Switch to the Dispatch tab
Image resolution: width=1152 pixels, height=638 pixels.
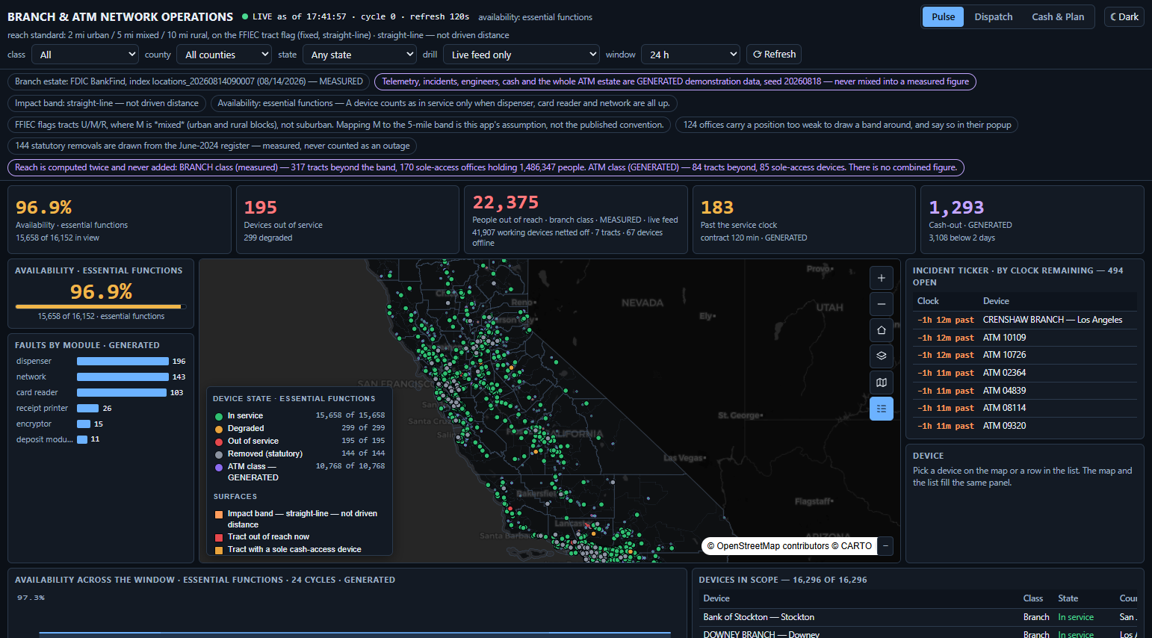(994, 16)
